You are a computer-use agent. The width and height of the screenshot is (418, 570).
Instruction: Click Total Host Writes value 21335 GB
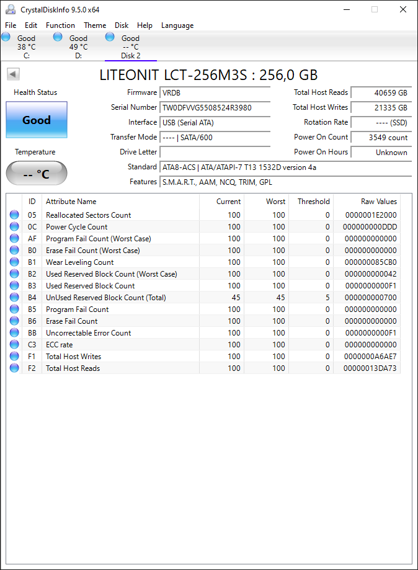pos(381,107)
